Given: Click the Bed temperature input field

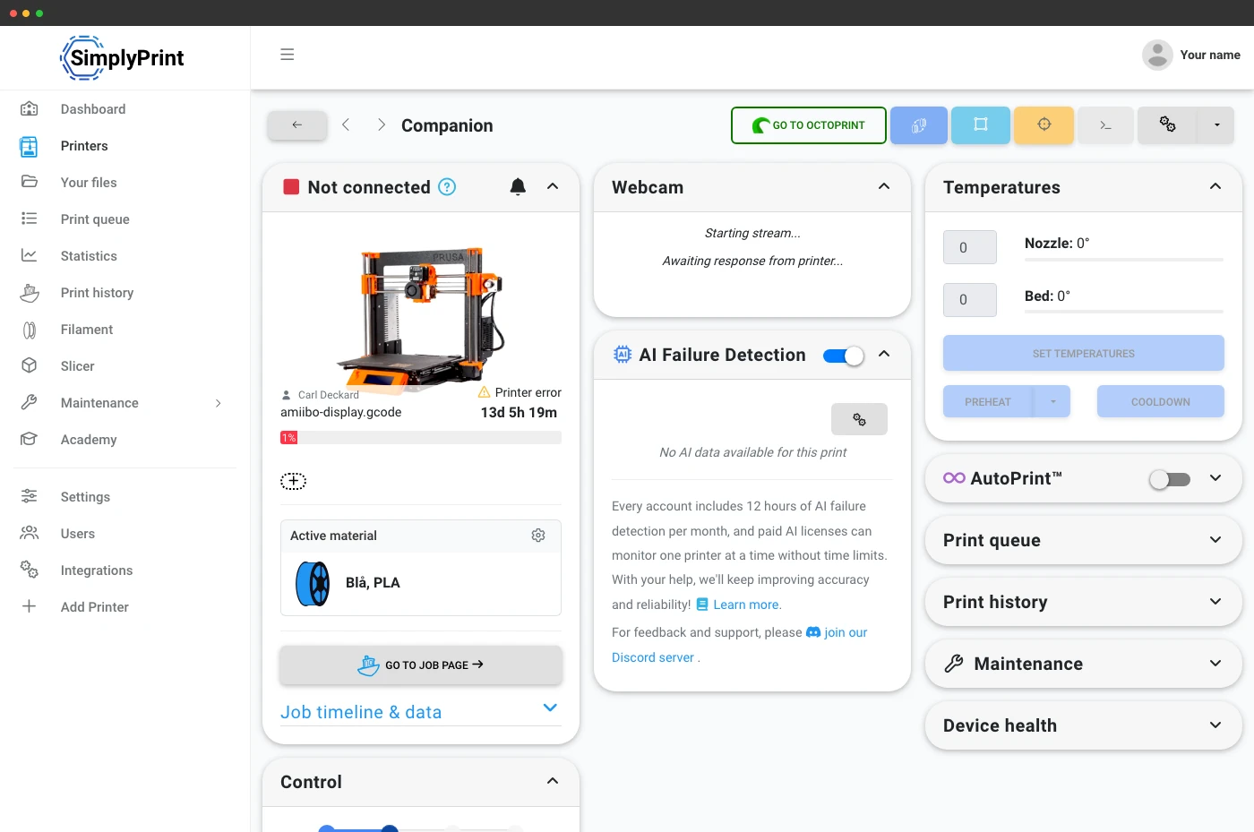Looking at the screenshot, I should click(x=970, y=300).
